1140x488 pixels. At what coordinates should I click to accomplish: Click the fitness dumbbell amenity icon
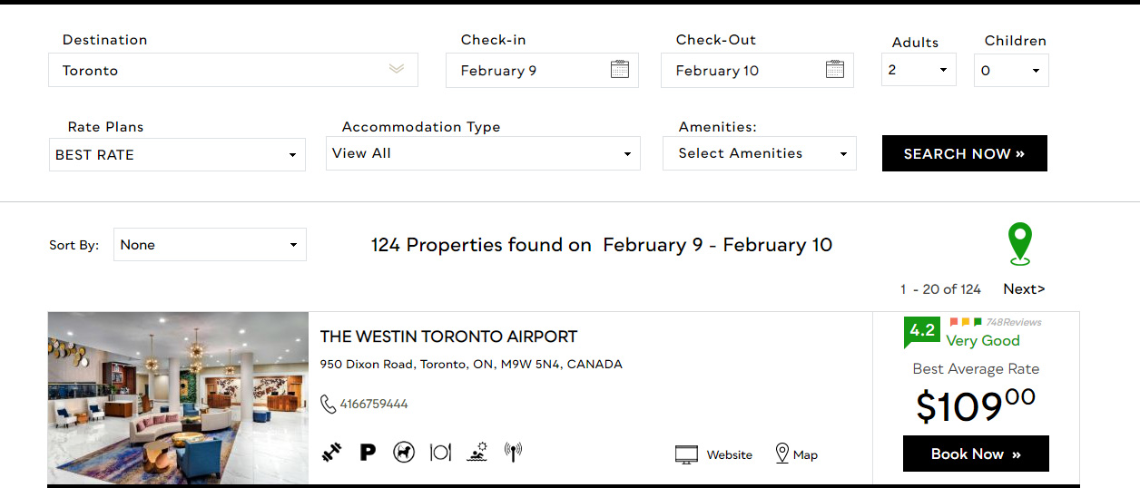[332, 452]
